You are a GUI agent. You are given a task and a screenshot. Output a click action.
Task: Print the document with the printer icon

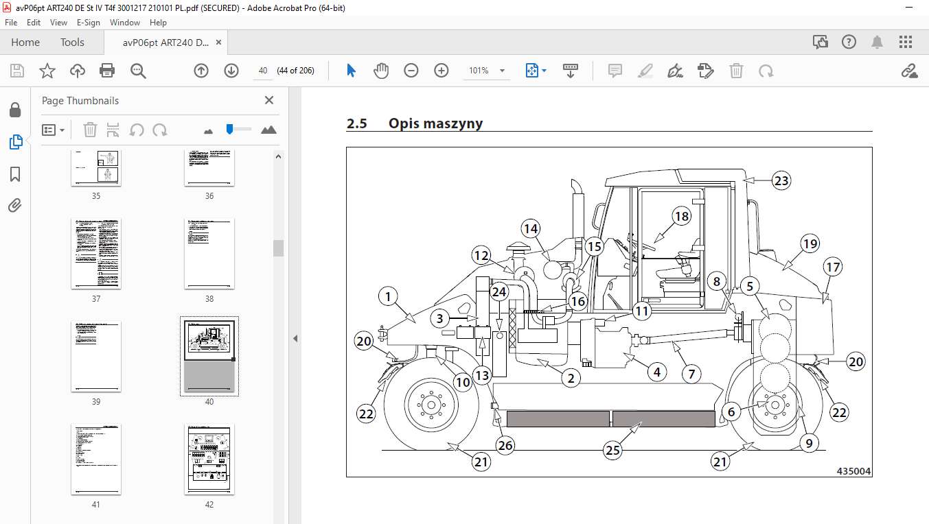pyautogui.click(x=107, y=71)
